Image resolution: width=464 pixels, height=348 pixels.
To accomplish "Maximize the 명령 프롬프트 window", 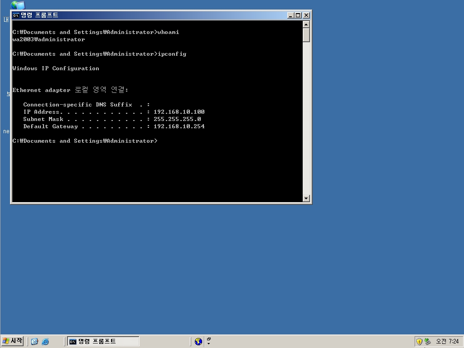I will coord(298,15).
